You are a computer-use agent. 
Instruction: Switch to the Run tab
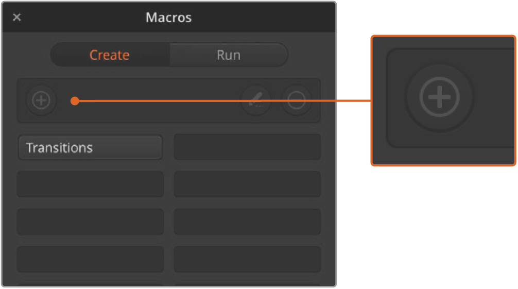pyautogui.click(x=228, y=55)
